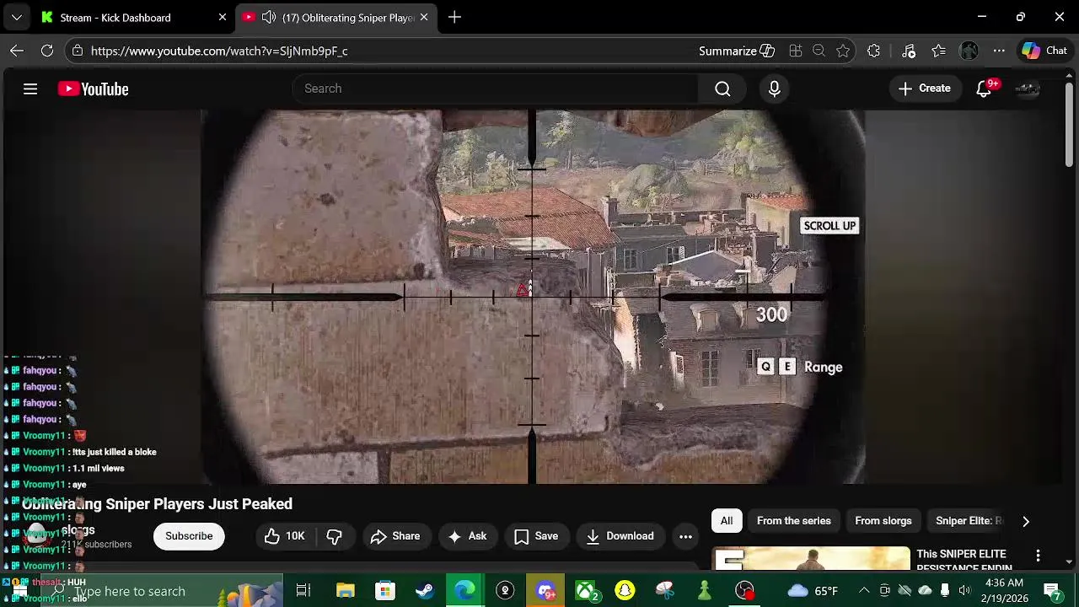Screen dimensions: 1079x607
Task: Click the video player to pause
Action: tap(533, 297)
